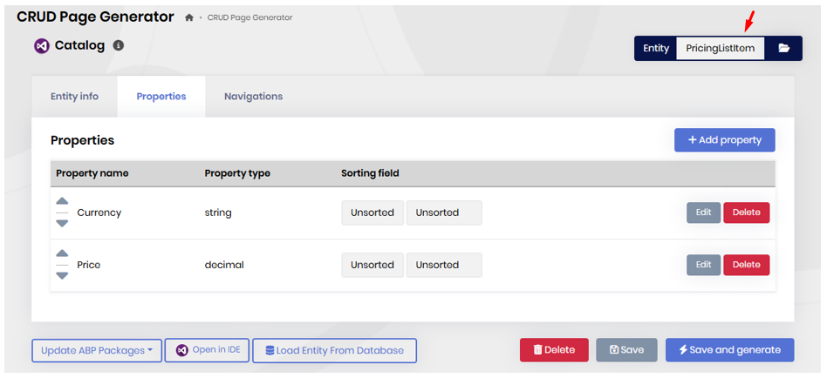Viewport: 827px width, 378px height.
Task: Click the Visual Studio icon beside Catalog
Action: click(41, 46)
